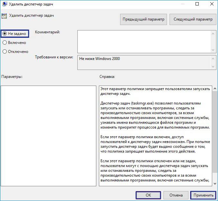Click the help text scroll down arrow
This screenshot has height=201, width=218.
coord(215,184)
